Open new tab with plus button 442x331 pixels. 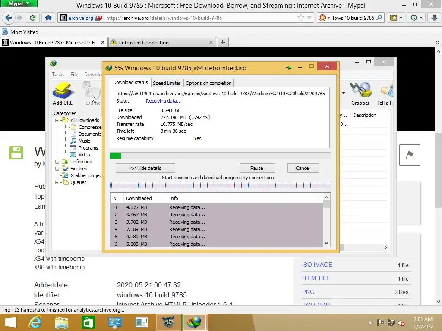pyautogui.click(x=223, y=42)
